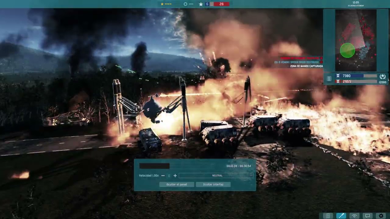Open the settings gear icon
390x219 pixels.
pyautogui.click(x=381, y=216)
